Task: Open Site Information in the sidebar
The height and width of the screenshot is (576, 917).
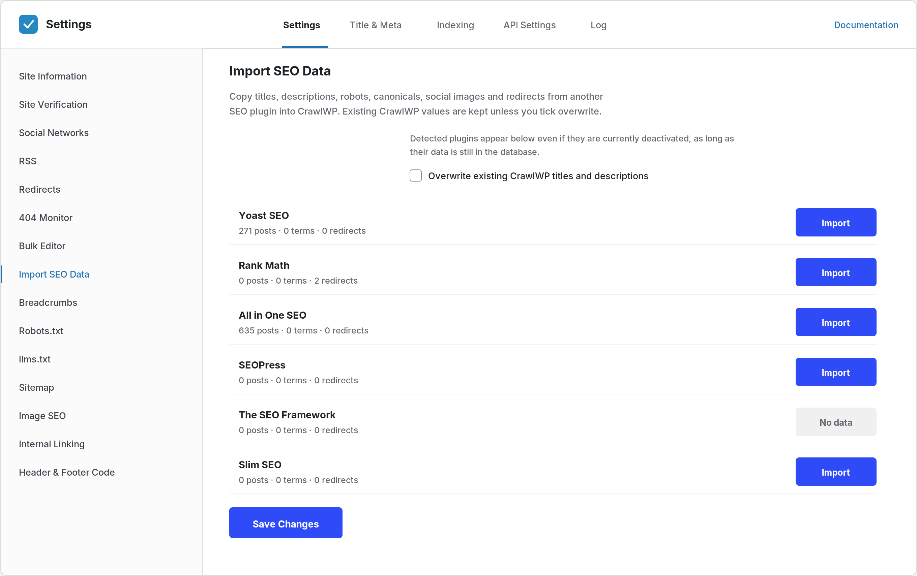Action: tap(53, 76)
